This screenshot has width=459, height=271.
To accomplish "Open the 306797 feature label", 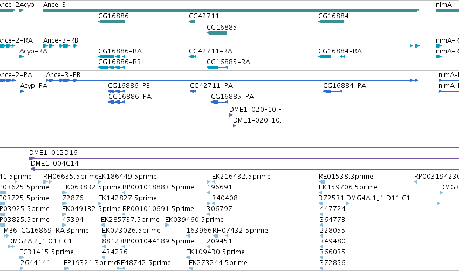I will pos(220,209).
